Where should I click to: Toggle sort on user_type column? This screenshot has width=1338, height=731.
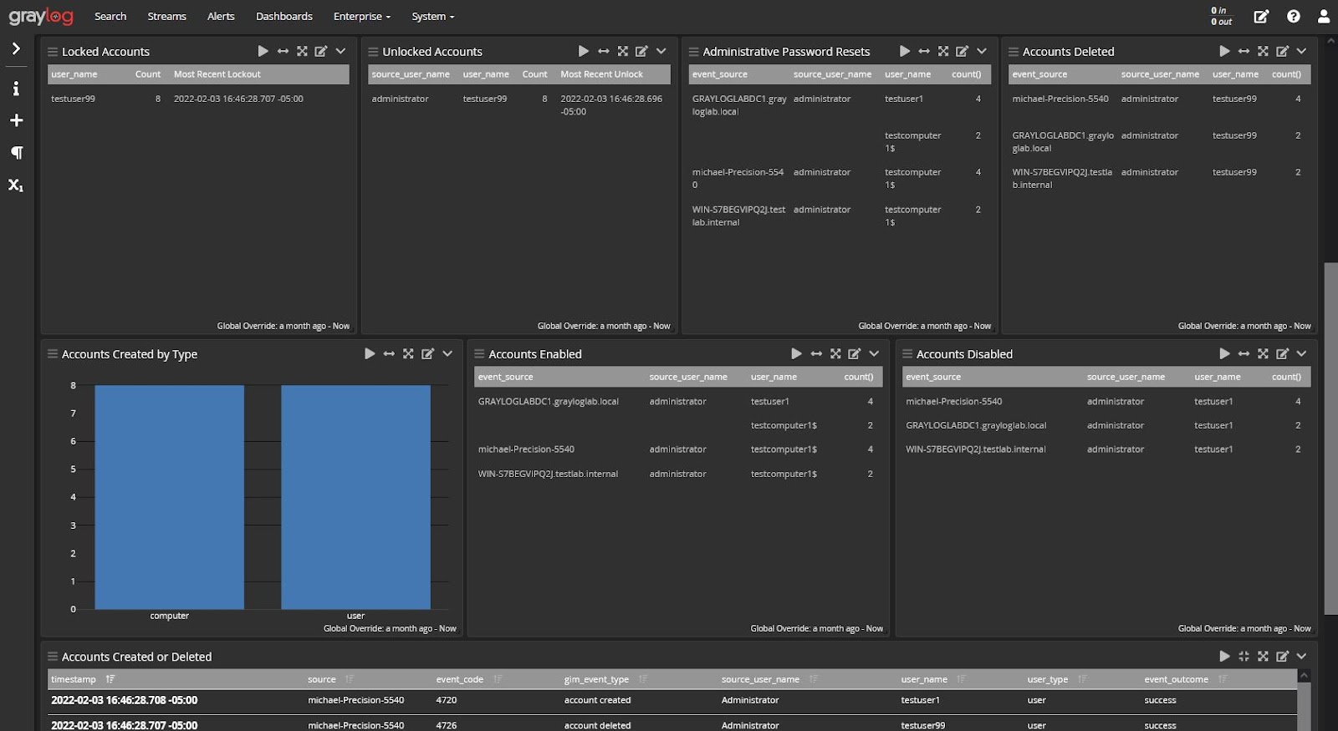click(x=1082, y=679)
